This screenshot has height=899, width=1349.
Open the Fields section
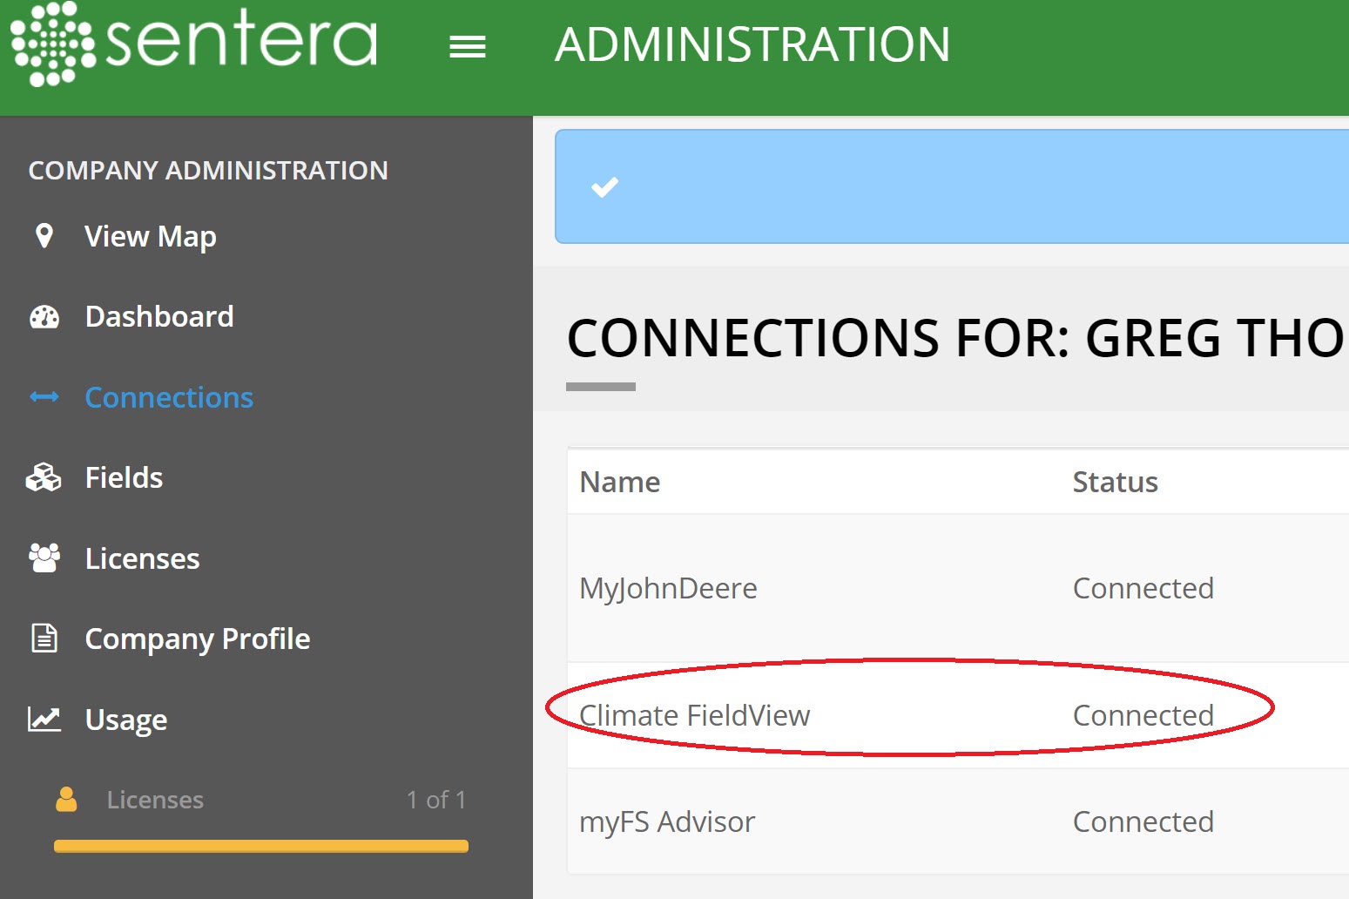click(x=124, y=477)
